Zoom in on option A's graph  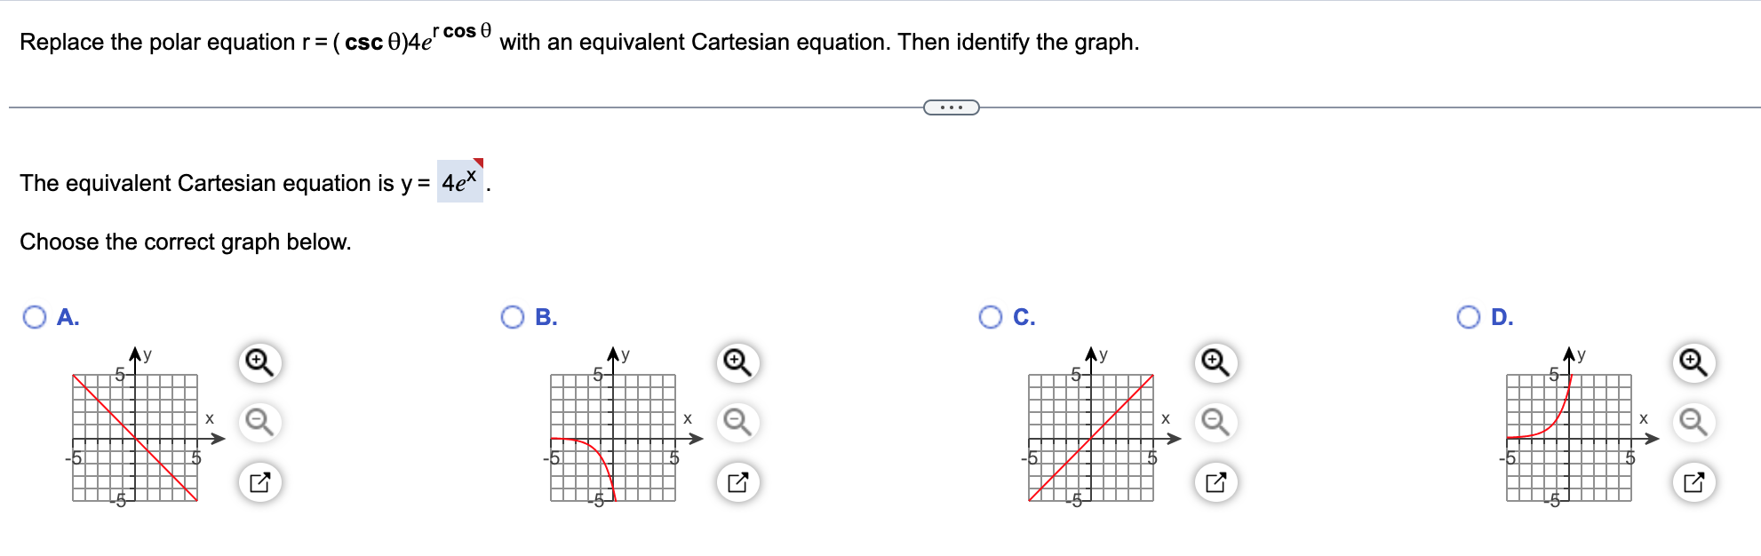(x=258, y=362)
